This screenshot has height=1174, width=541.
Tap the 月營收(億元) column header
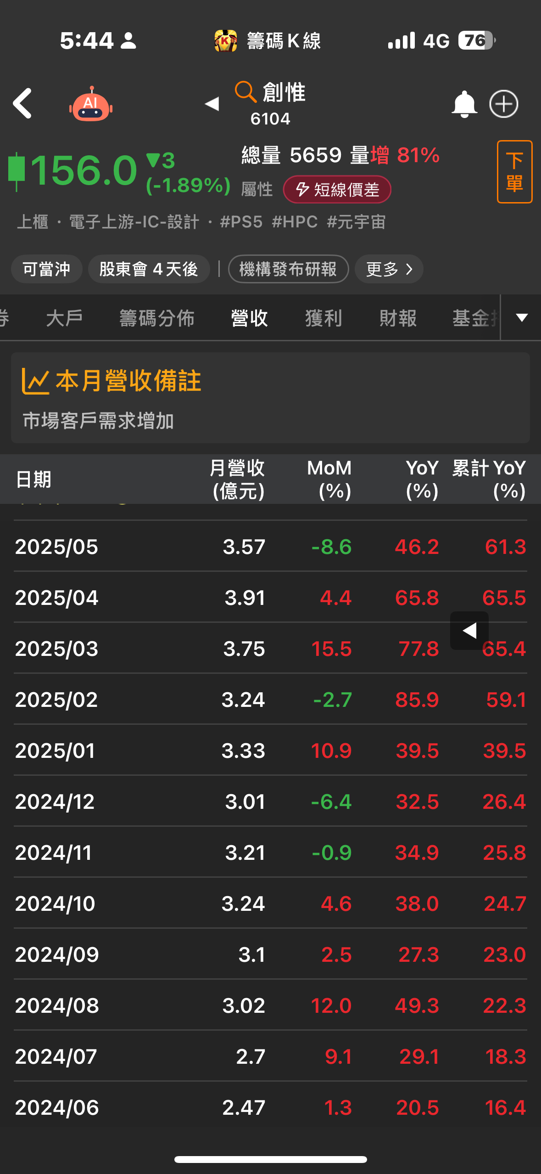click(x=237, y=480)
